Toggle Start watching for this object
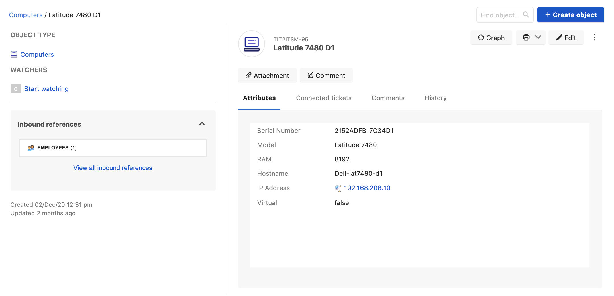The image size is (614, 296). 46,89
